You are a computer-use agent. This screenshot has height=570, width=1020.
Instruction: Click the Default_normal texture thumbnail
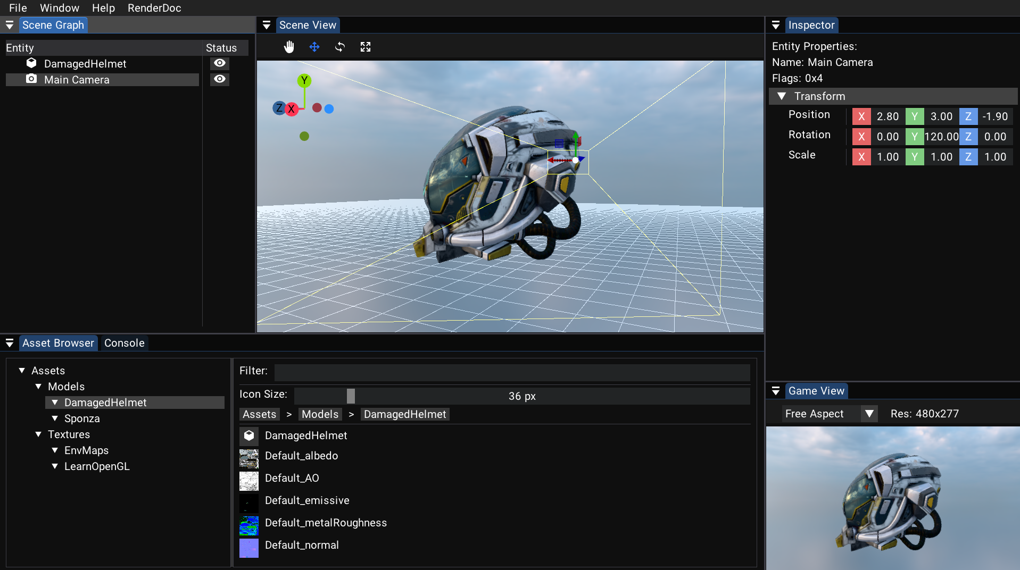(x=248, y=548)
